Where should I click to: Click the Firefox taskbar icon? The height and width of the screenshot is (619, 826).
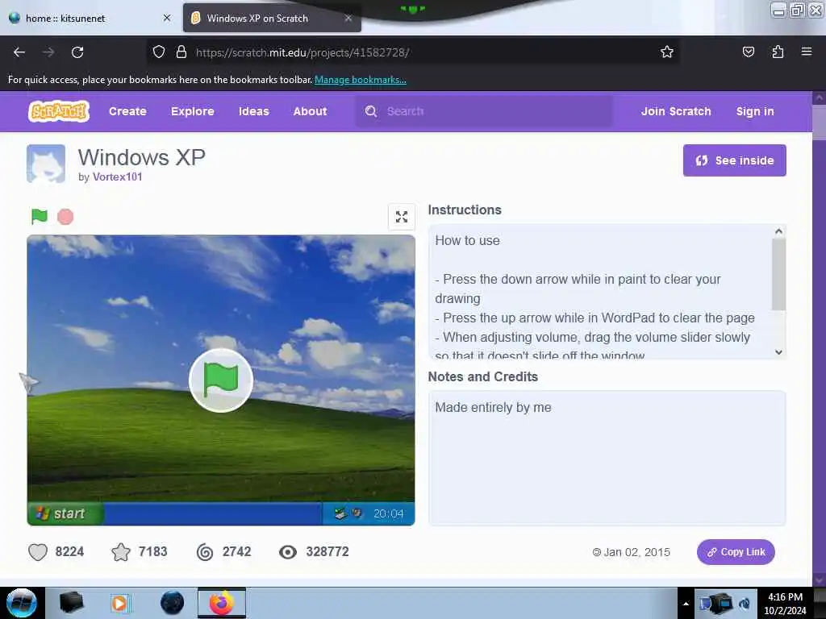coord(222,603)
